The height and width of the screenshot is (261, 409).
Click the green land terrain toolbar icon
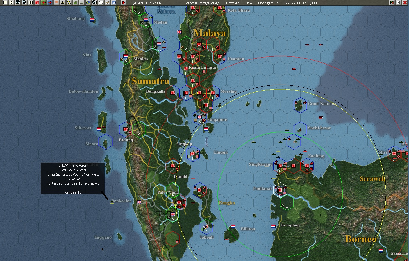pos(75,3)
